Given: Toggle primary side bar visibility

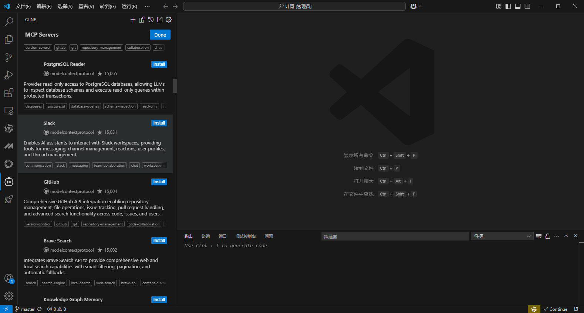Looking at the screenshot, I should coord(508,6).
